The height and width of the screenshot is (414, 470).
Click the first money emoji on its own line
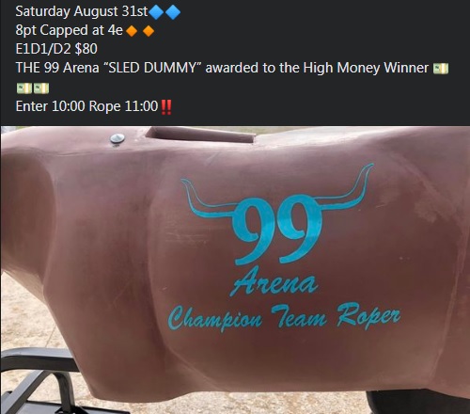coord(24,88)
